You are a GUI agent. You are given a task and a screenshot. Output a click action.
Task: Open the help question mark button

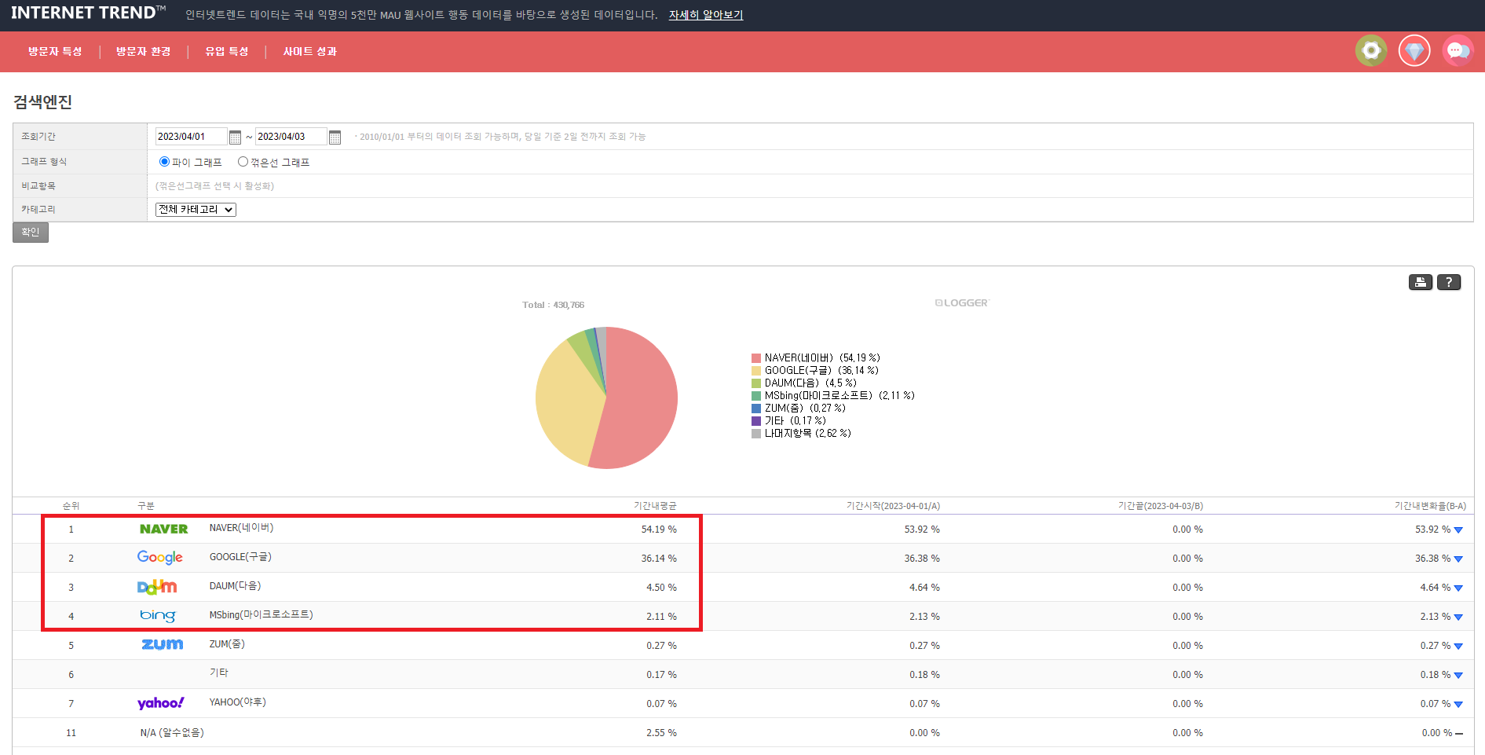1449,282
